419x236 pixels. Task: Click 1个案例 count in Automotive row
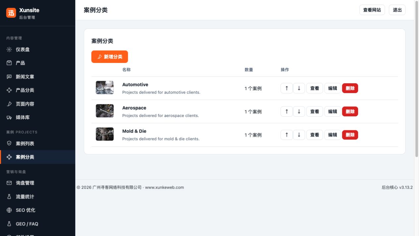[x=253, y=88]
